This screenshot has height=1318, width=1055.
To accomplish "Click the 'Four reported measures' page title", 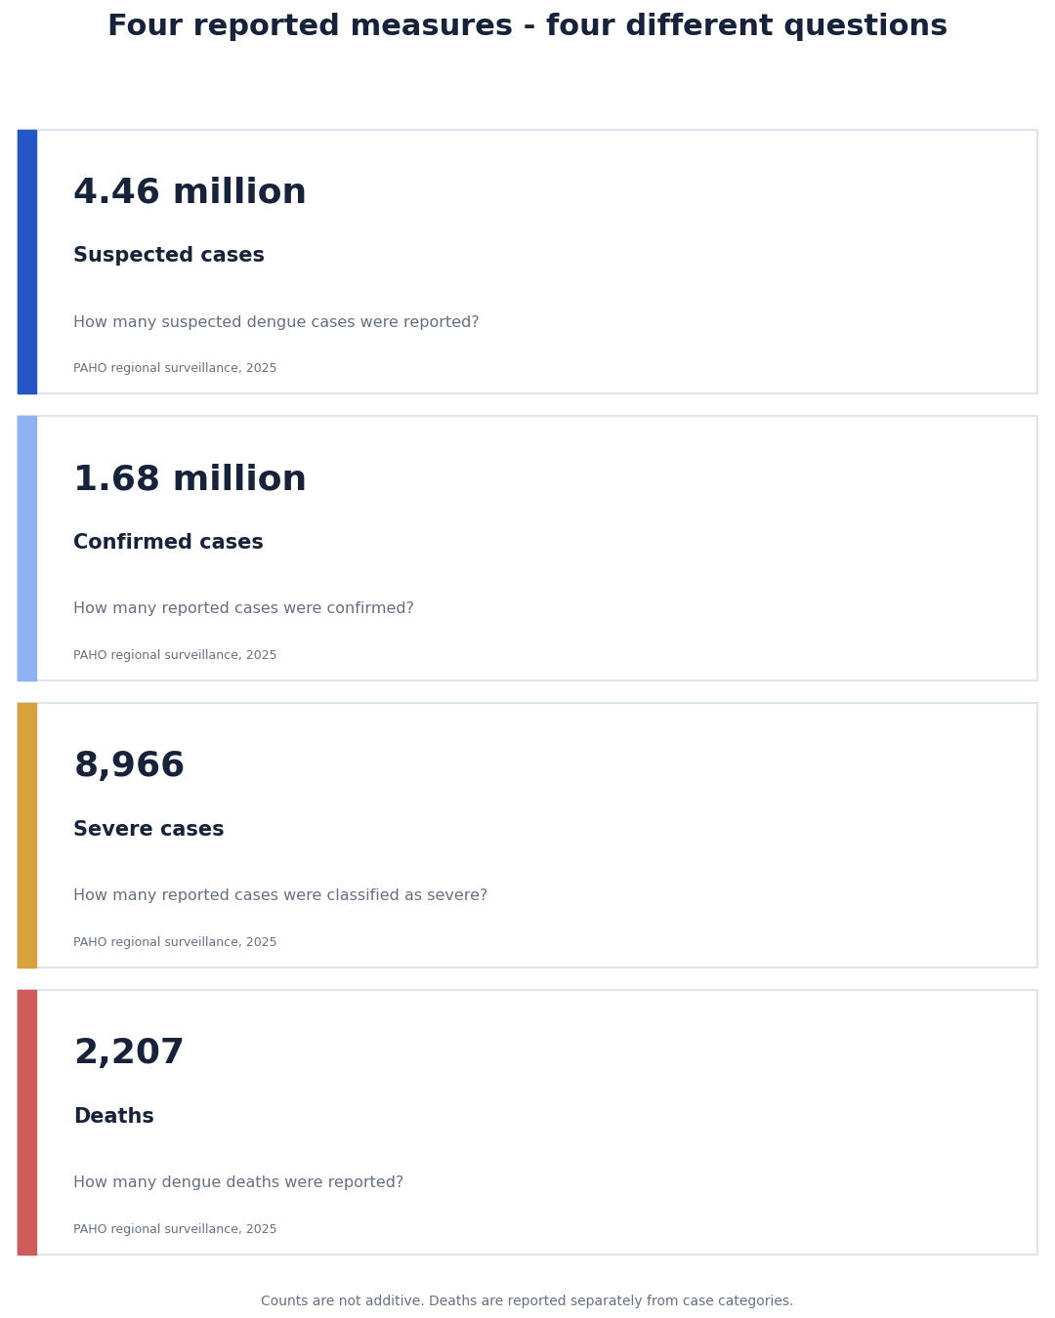I will 527,27.
